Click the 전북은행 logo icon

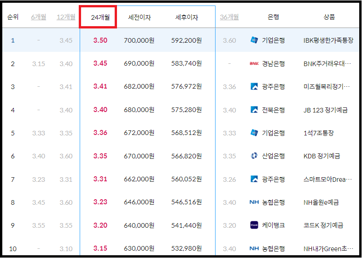[254, 110]
